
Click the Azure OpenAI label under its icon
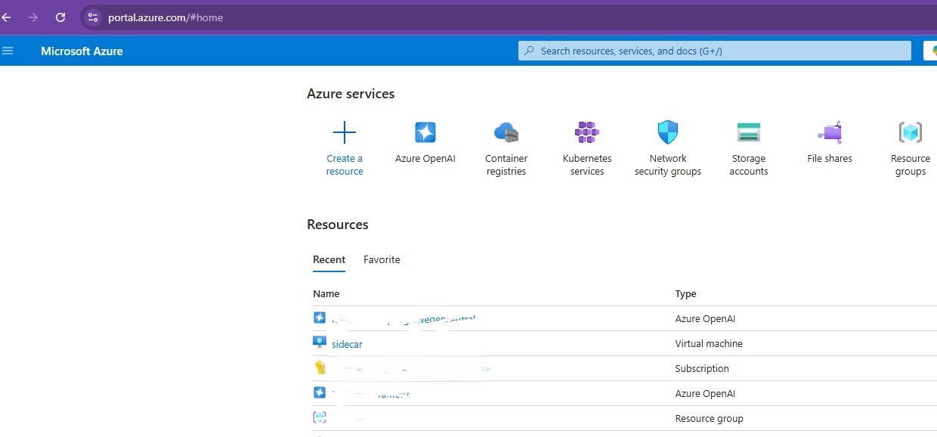(x=425, y=158)
